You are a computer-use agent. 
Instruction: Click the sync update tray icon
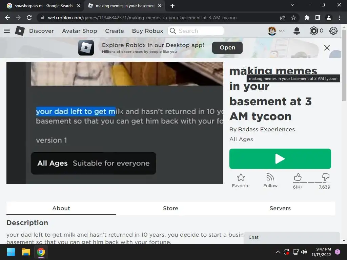(x=286, y=252)
